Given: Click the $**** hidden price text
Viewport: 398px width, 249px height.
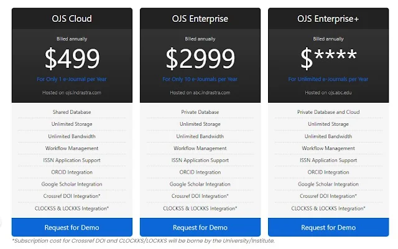Looking at the screenshot, I should pyautogui.click(x=328, y=58).
